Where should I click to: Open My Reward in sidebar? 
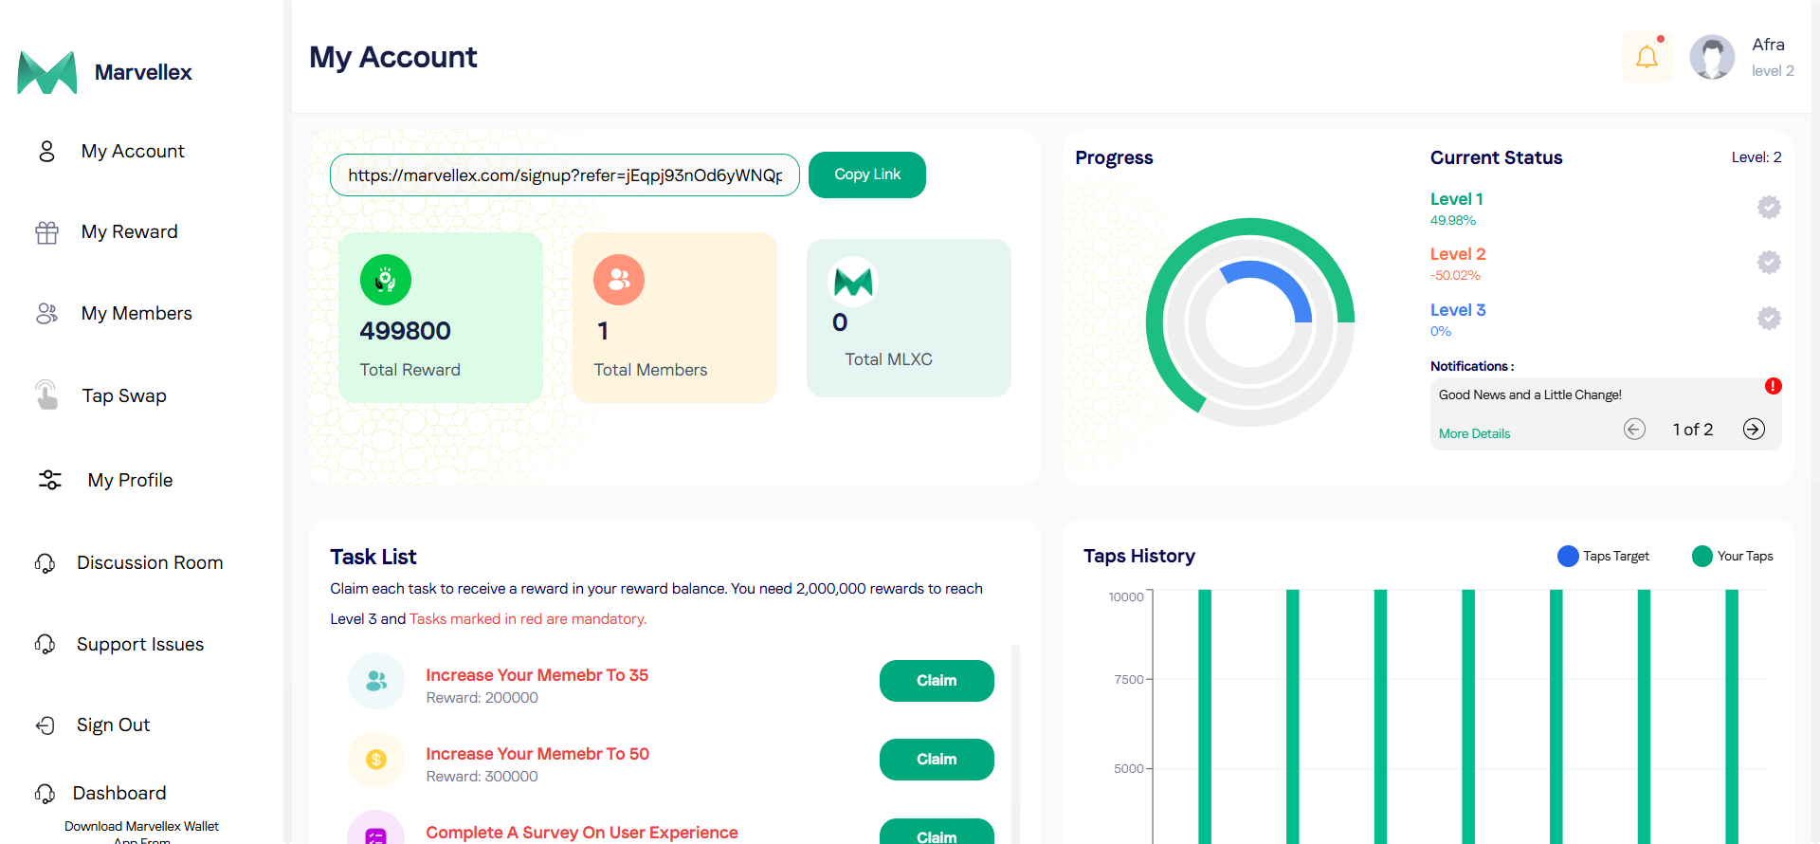pos(129,232)
